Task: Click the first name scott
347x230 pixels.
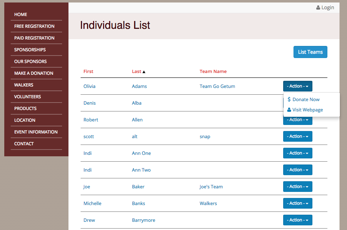Action: pos(88,137)
